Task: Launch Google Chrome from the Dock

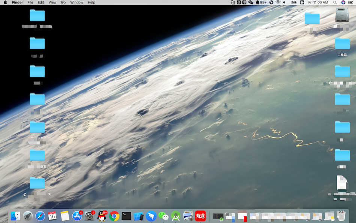Action: (114, 216)
